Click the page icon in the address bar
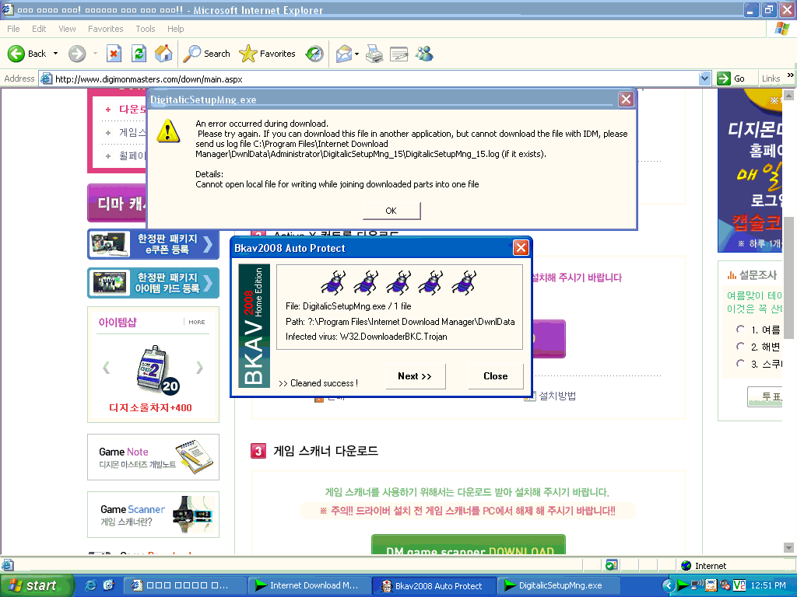797x597 pixels. tap(46, 79)
